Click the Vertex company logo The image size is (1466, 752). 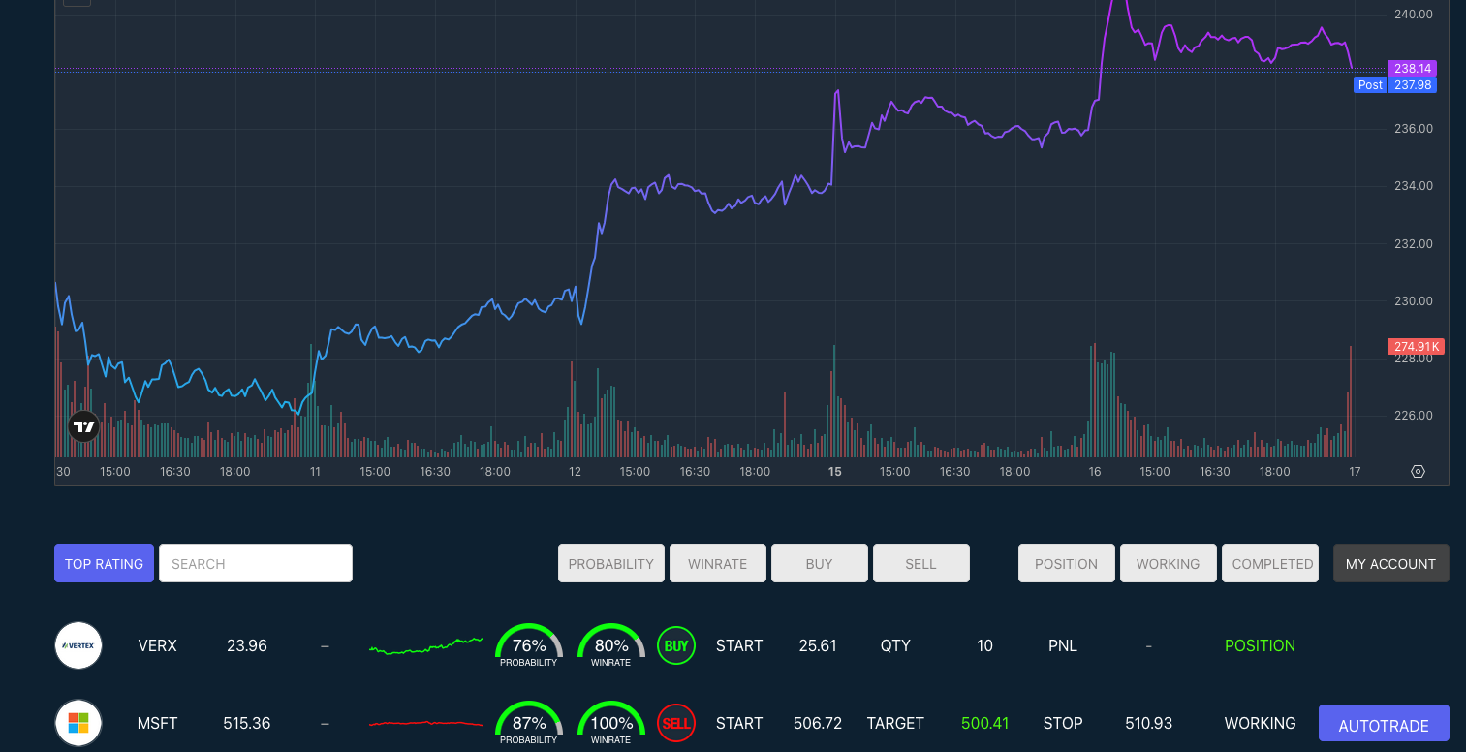pyautogui.click(x=78, y=645)
